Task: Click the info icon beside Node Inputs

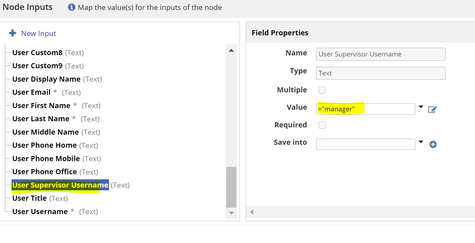Action: 71,7
